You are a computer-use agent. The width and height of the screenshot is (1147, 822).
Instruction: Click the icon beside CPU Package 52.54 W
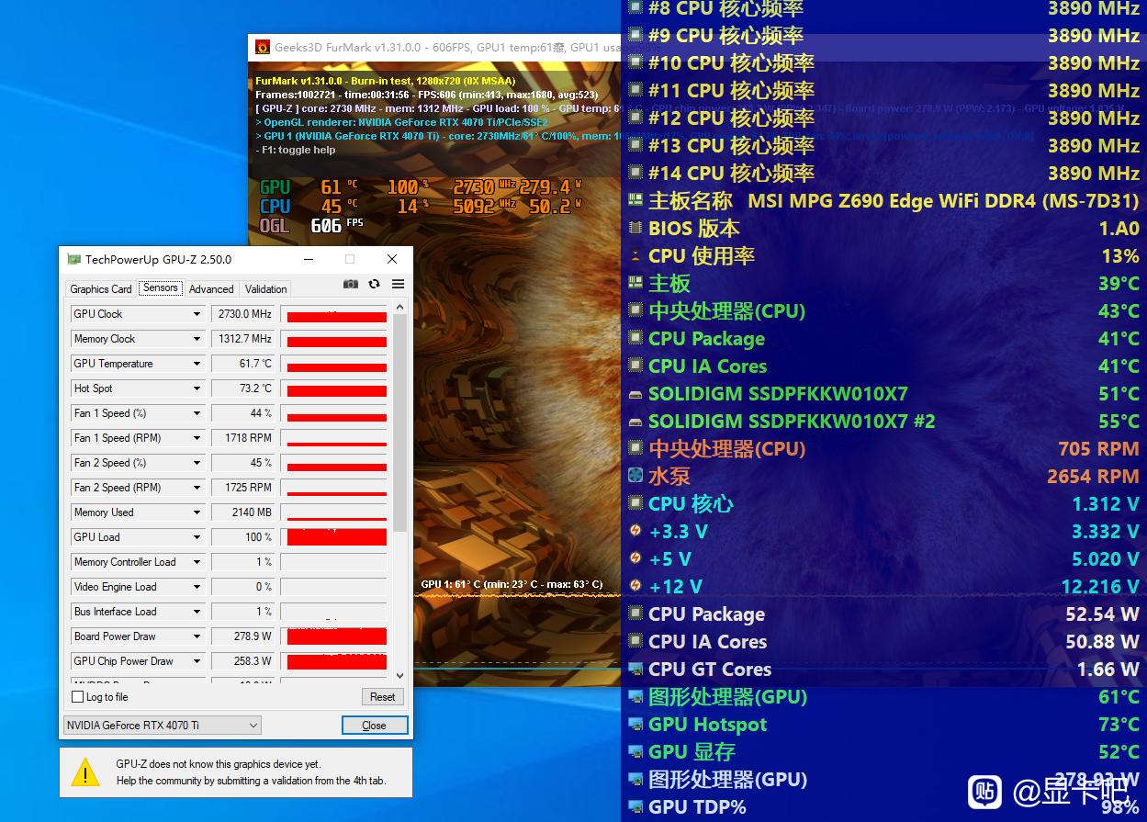(x=635, y=614)
